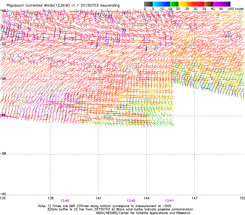Click the '135' longitude axis label
The width and height of the screenshot is (245, 215).
pyautogui.click(x=3, y=198)
